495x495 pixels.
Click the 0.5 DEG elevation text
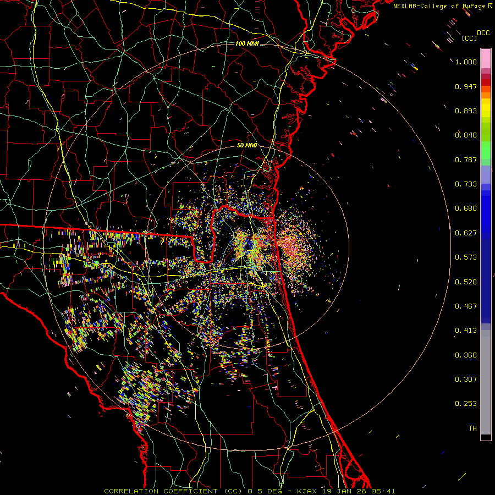coord(266,491)
